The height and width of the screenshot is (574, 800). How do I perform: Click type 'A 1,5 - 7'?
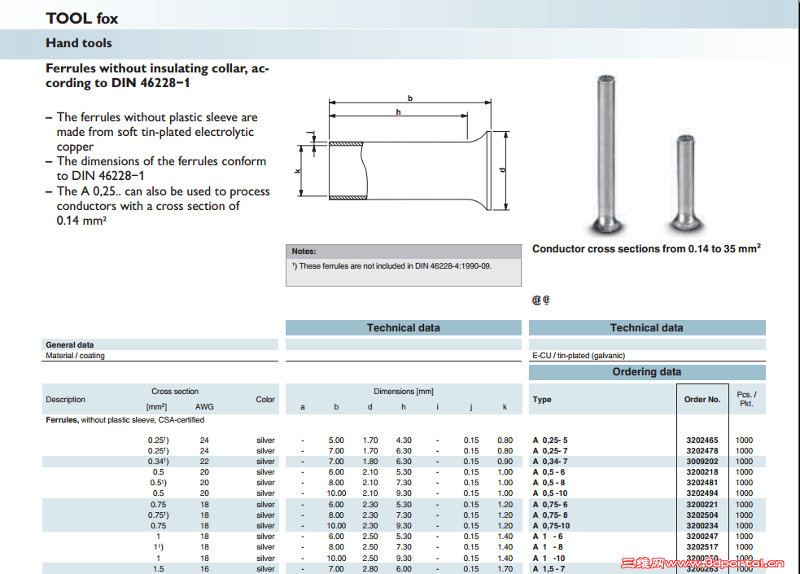(x=549, y=569)
